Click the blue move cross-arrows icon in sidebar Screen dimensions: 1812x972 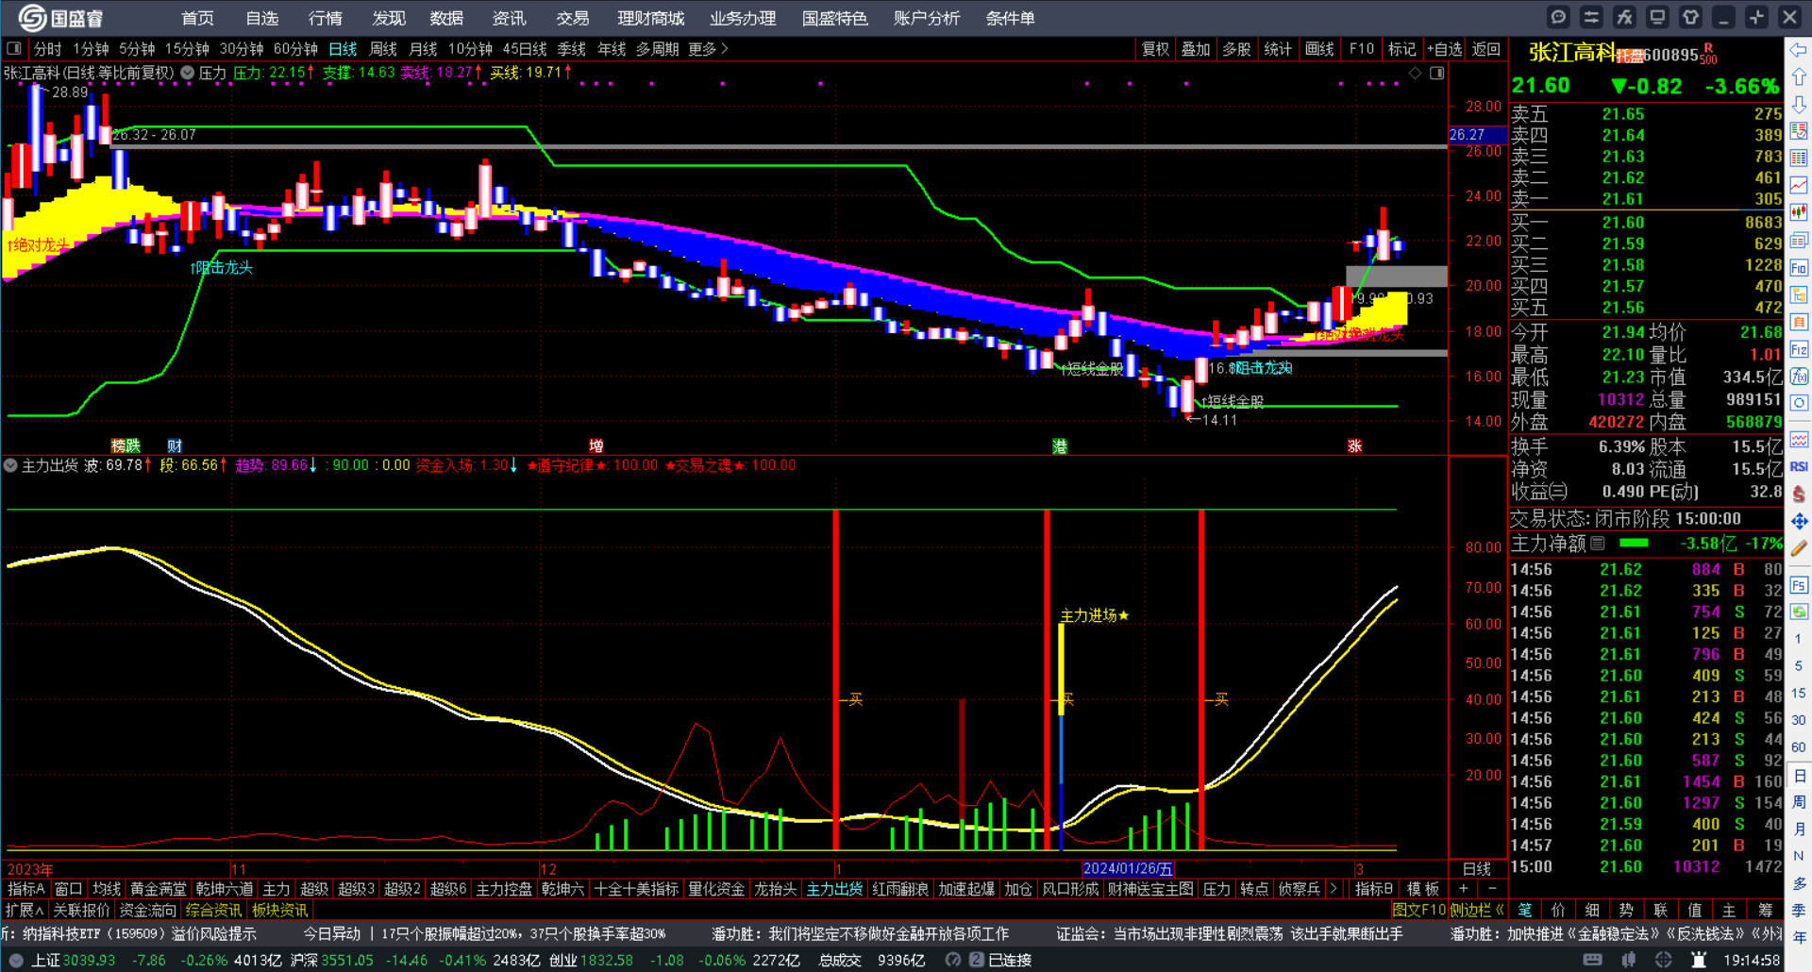click(1799, 521)
